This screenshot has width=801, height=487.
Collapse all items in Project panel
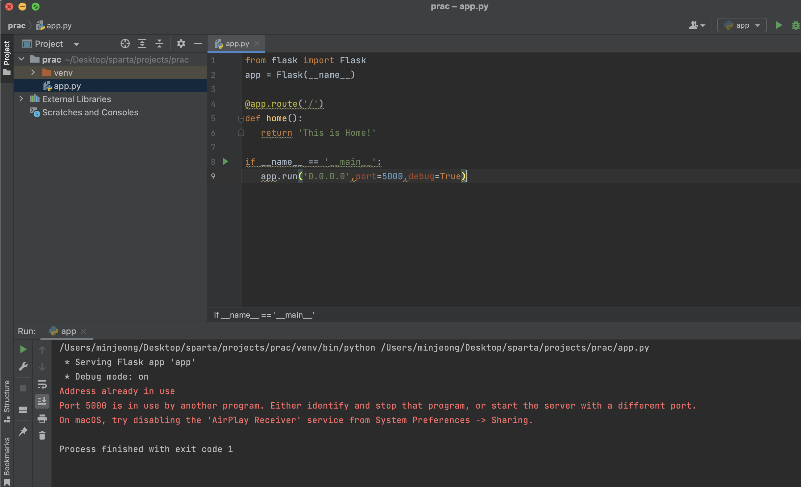159,43
